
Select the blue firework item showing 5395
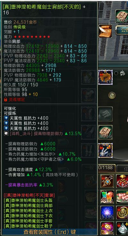coord(107,212)
